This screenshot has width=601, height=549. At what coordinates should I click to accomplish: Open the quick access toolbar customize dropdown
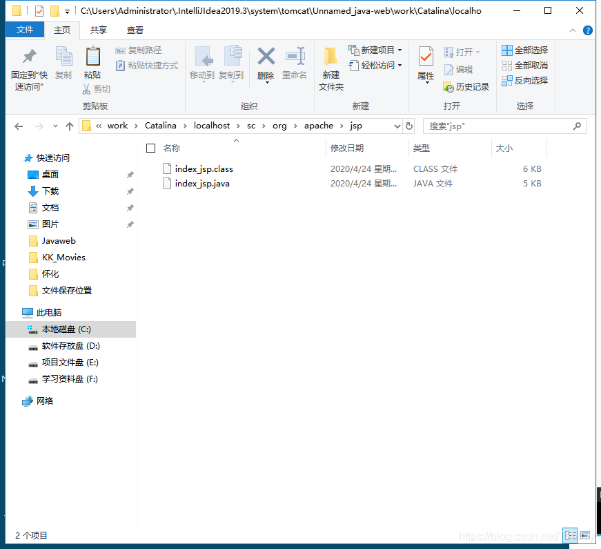click(67, 12)
